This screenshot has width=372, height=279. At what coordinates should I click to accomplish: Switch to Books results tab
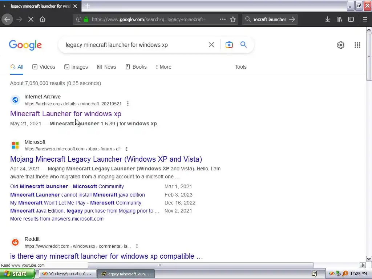tap(136, 67)
